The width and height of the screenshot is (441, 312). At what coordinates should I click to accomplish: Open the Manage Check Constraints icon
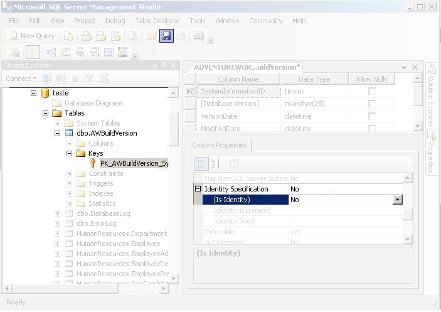click(x=109, y=52)
